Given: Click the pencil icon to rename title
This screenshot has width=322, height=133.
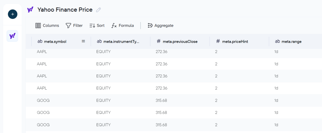Looking at the screenshot, I should [98, 10].
